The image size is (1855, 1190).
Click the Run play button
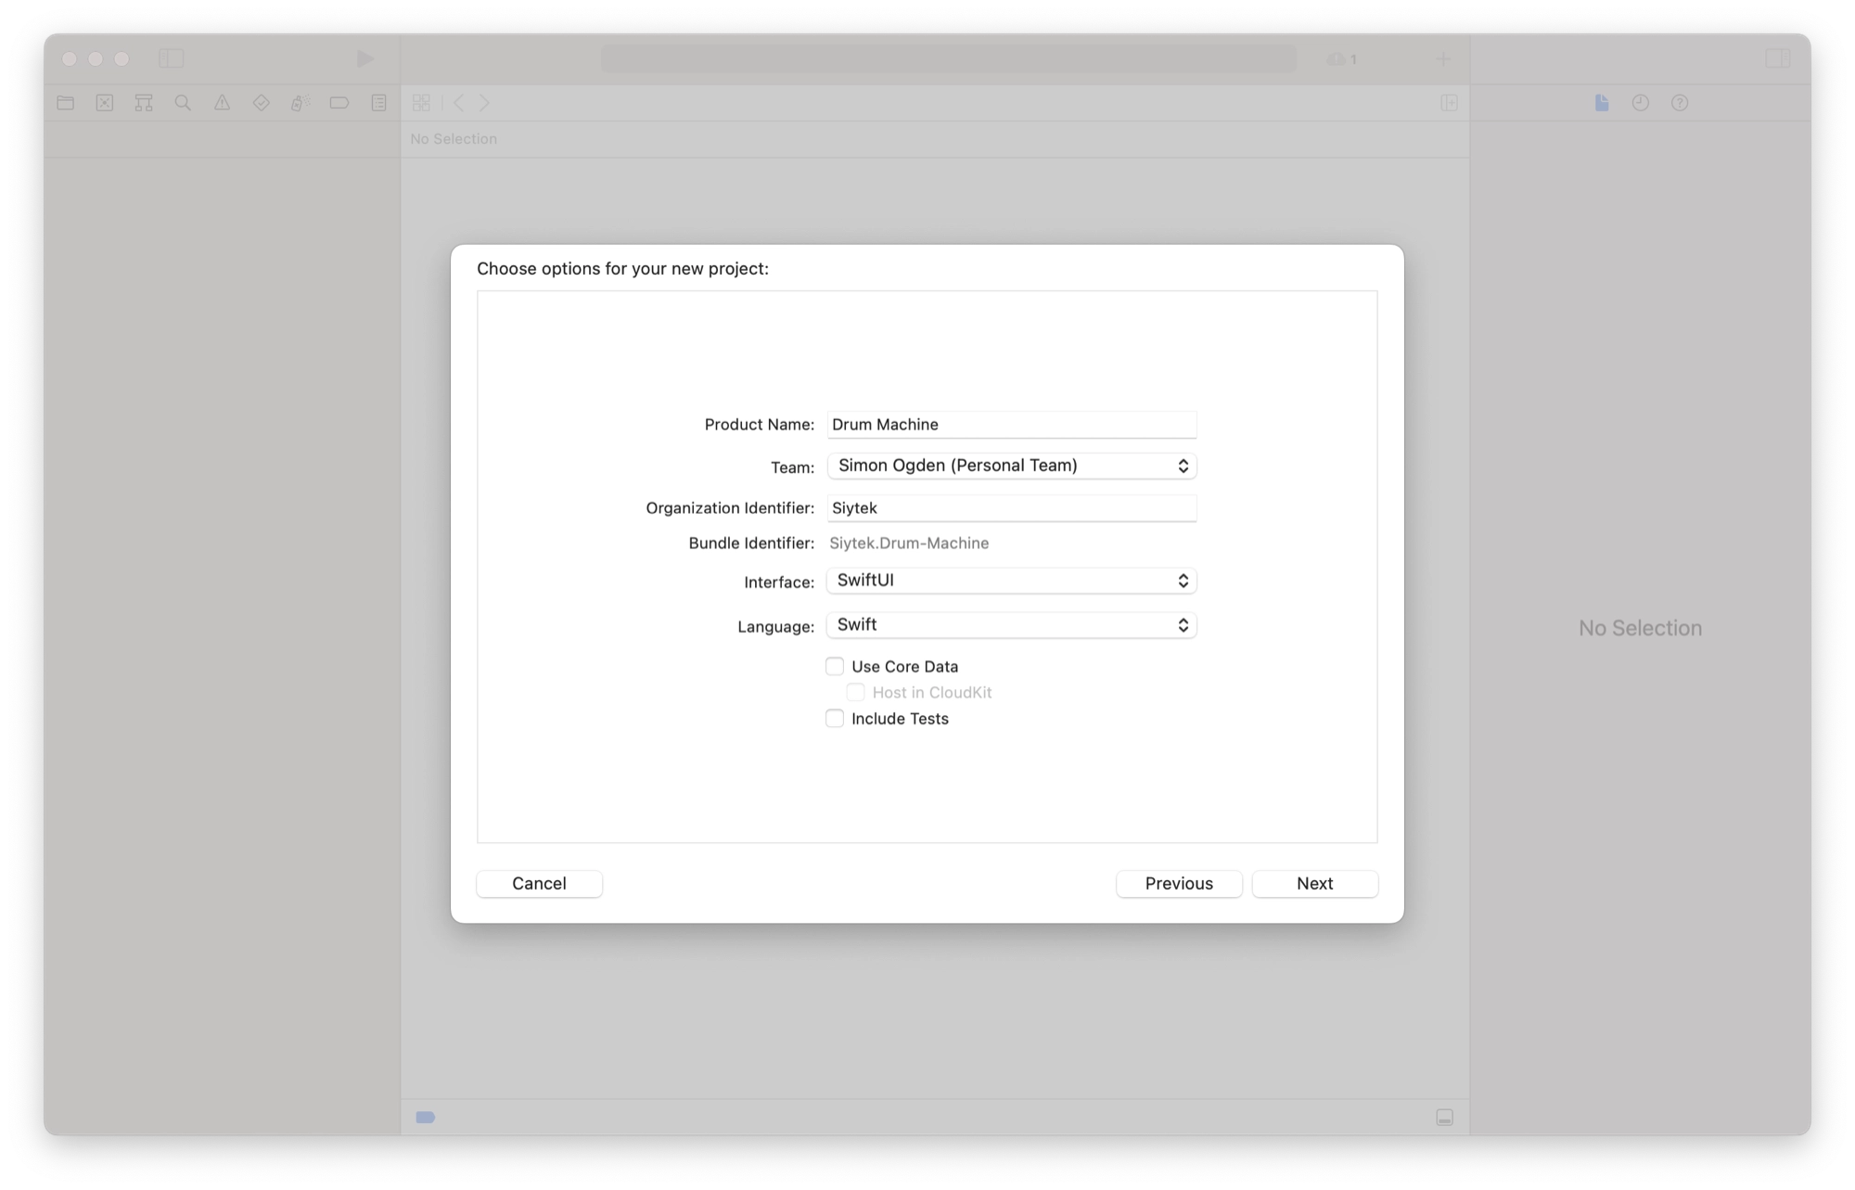365,59
